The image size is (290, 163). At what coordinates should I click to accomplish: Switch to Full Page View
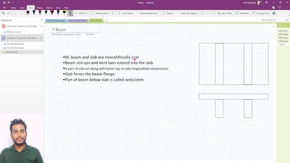[x=261, y=13]
